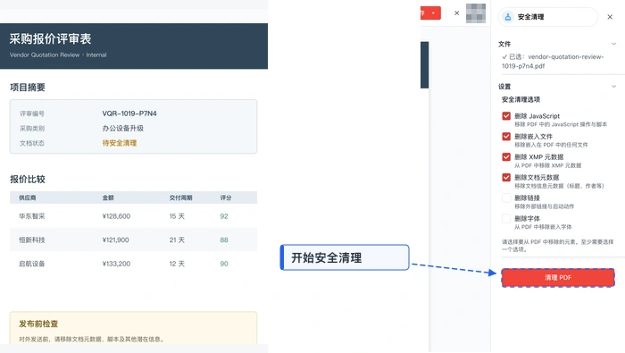Image resolution: width=625 pixels, height=353 pixels.
Task: Select the amount ¥121,900
Action: (x=115, y=240)
